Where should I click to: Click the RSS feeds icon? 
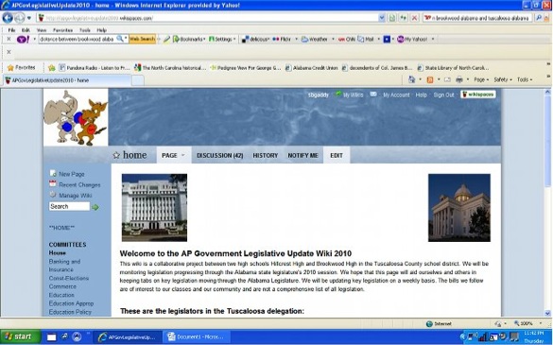click(430, 79)
